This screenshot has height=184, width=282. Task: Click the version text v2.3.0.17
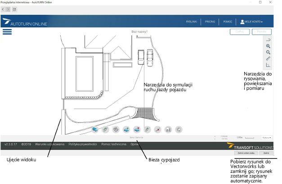tap(11, 144)
